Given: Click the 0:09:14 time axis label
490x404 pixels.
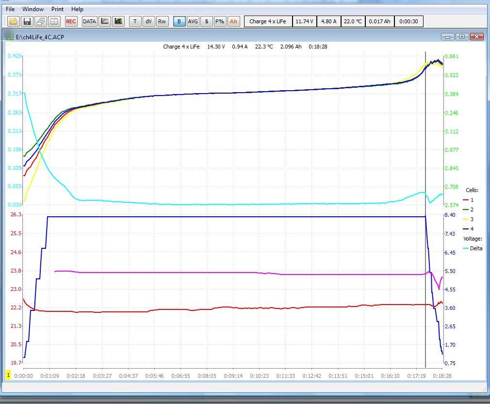Looking at the screenshot, I should pyautogui.click(x=233, y=375).
